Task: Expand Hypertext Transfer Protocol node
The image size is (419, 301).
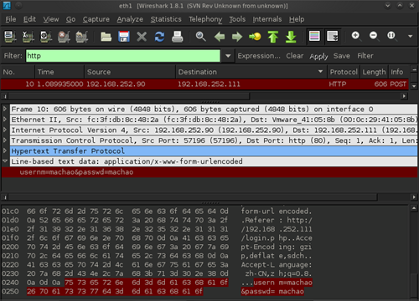Action: pos(5,150)
